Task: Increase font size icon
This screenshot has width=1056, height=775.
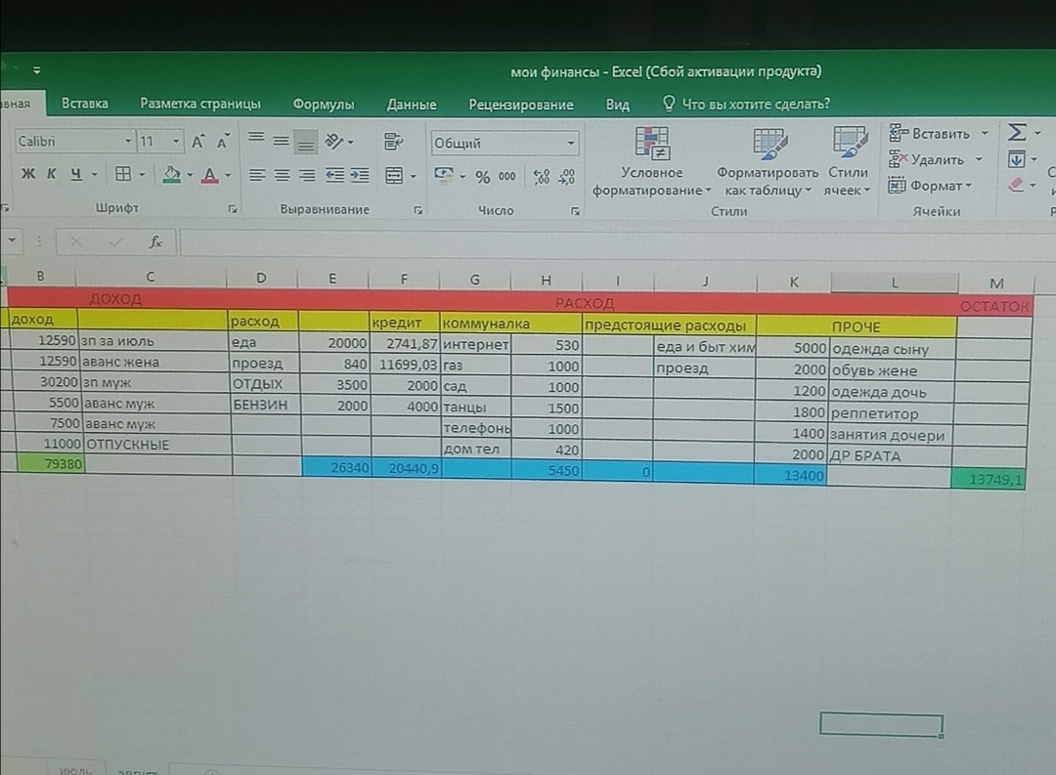Action: (x=198, y=142)
